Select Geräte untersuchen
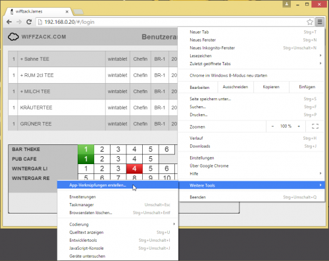Screen dimensions: 329x261 (x=118, y=256)
